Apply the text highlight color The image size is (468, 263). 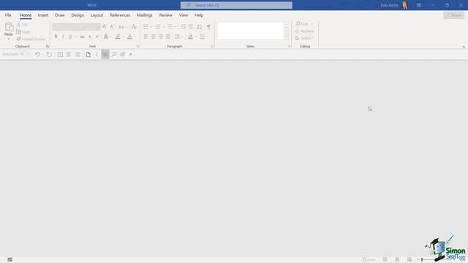click(118, 37)
